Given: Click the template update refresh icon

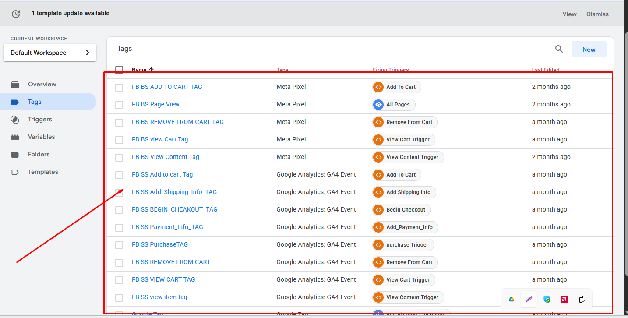Looking at the screenshot, I should pos(16,14).
